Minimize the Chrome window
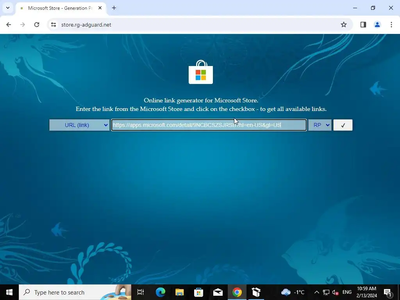The width and height of the screenshot is (400, 300). (355, 8)
